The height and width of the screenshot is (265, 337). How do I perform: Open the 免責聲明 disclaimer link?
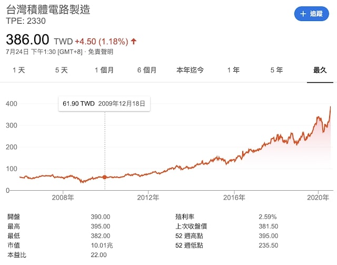pos(101,52)
